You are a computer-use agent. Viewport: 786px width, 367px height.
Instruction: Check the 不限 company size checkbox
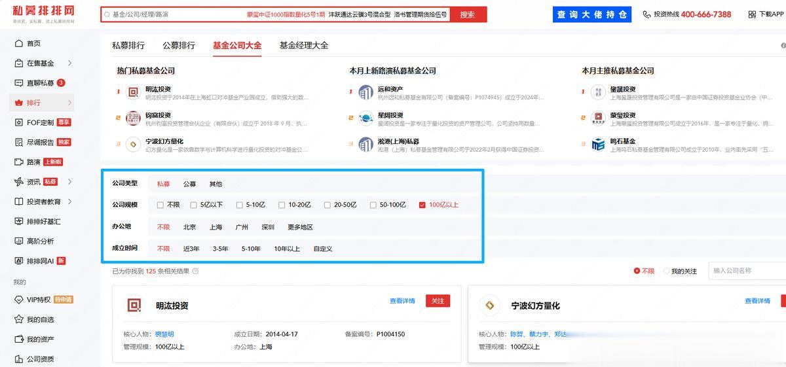[160, 205]
